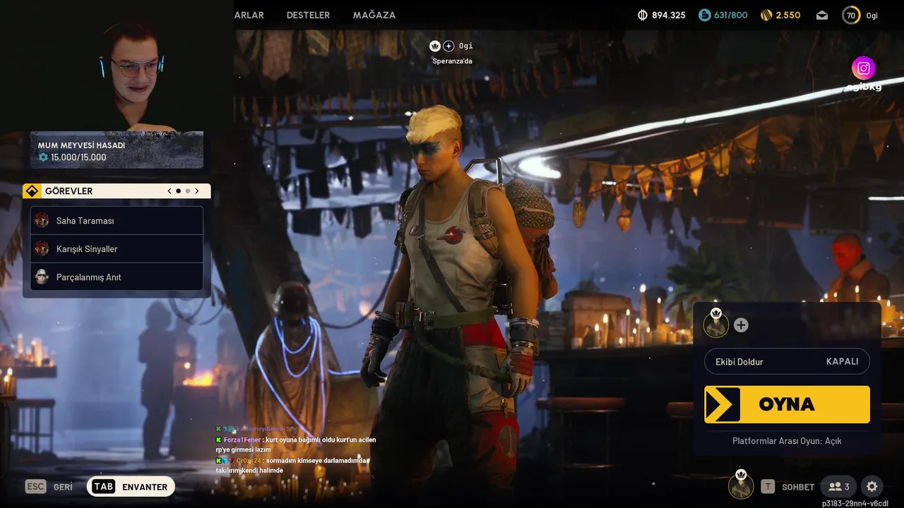Open the partially visible ARLAR tab
The width and height of the screenshot is (904, 508).
(249, 15)
